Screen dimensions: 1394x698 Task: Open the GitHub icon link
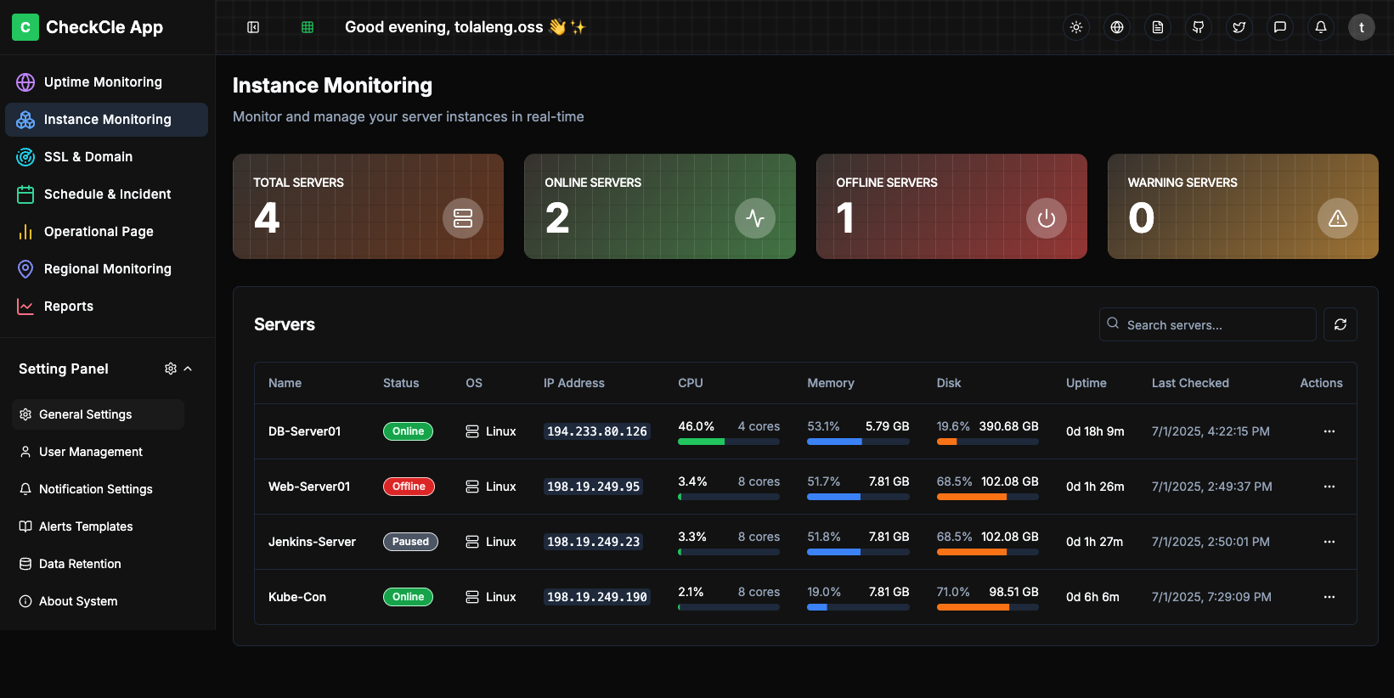[x=1199, y=27]
